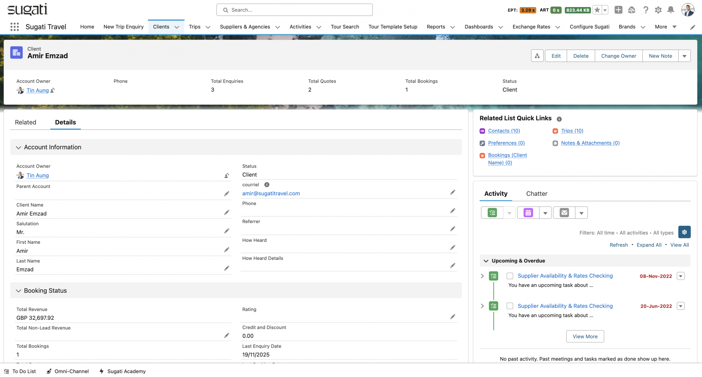Collapse the Account Information section
The width and height of the screenshot is (702, 377).
18,147
